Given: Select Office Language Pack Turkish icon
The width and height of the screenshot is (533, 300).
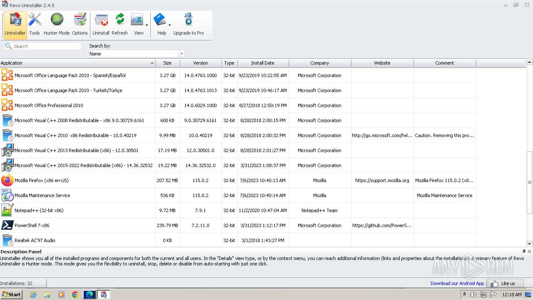Looking at the screenshot, I should tap(7, 90).
